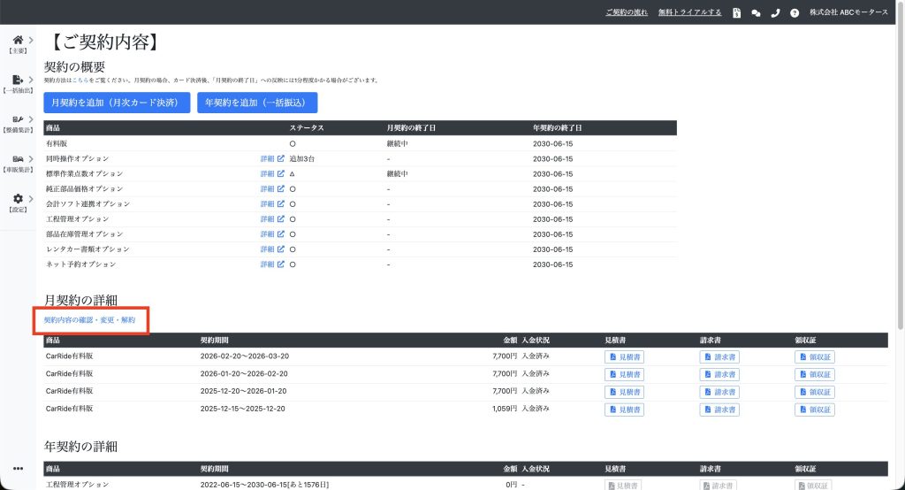Expand the chevron next to the 設定 gear

tap(31, 199)
